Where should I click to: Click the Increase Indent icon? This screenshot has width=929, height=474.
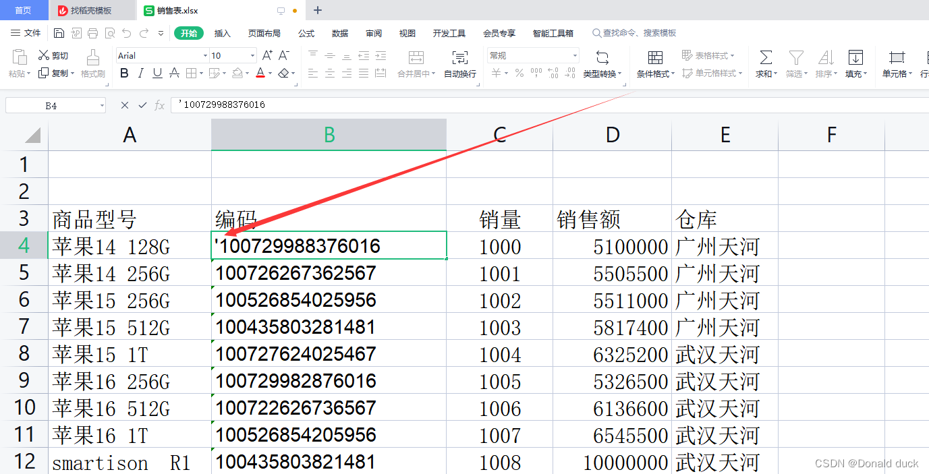click(381, 55)
